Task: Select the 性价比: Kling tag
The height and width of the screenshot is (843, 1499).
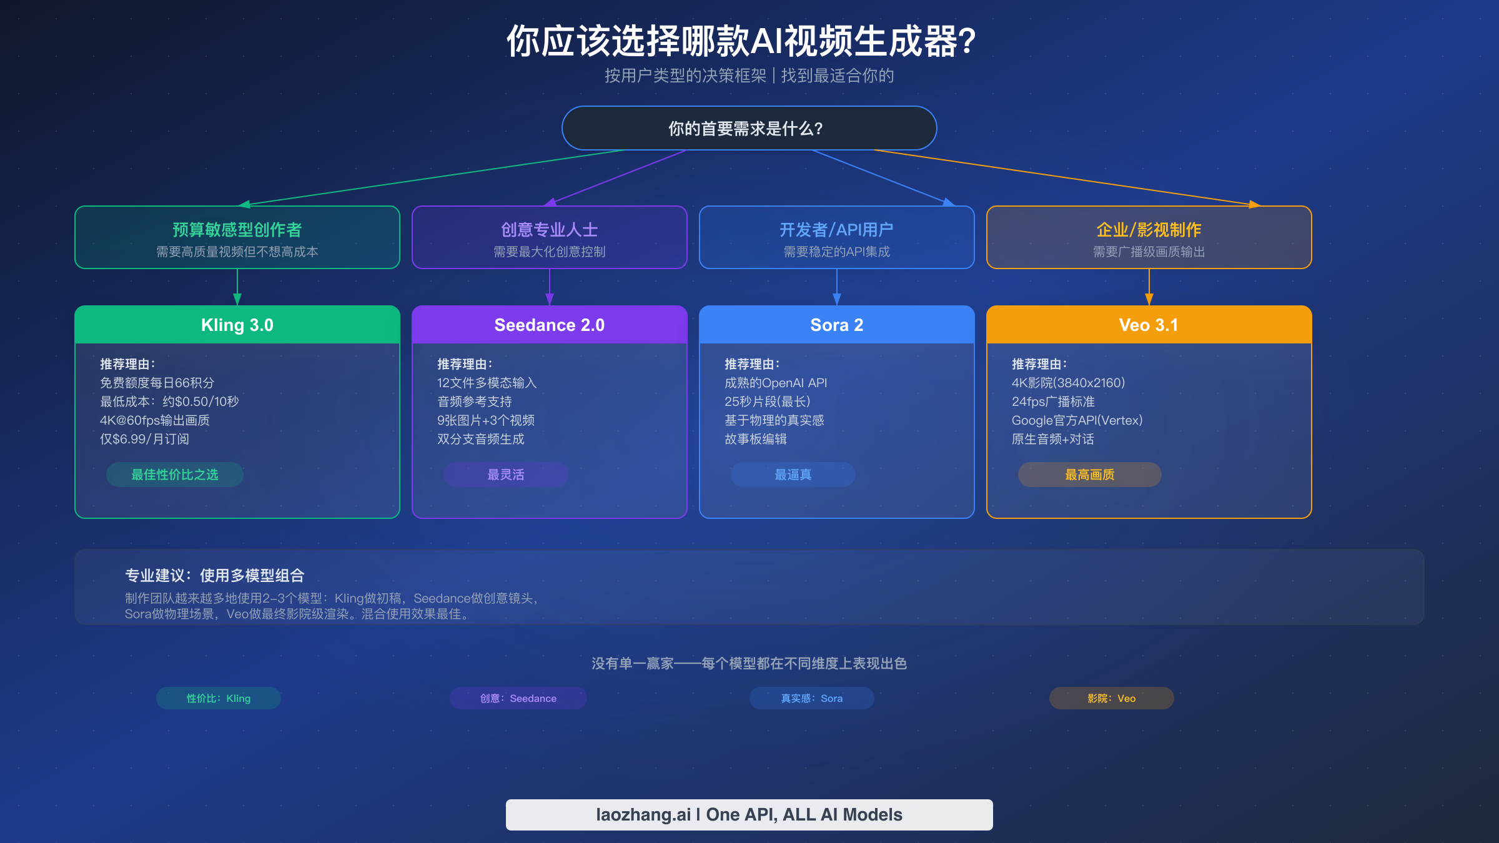Action: (219, 698)
